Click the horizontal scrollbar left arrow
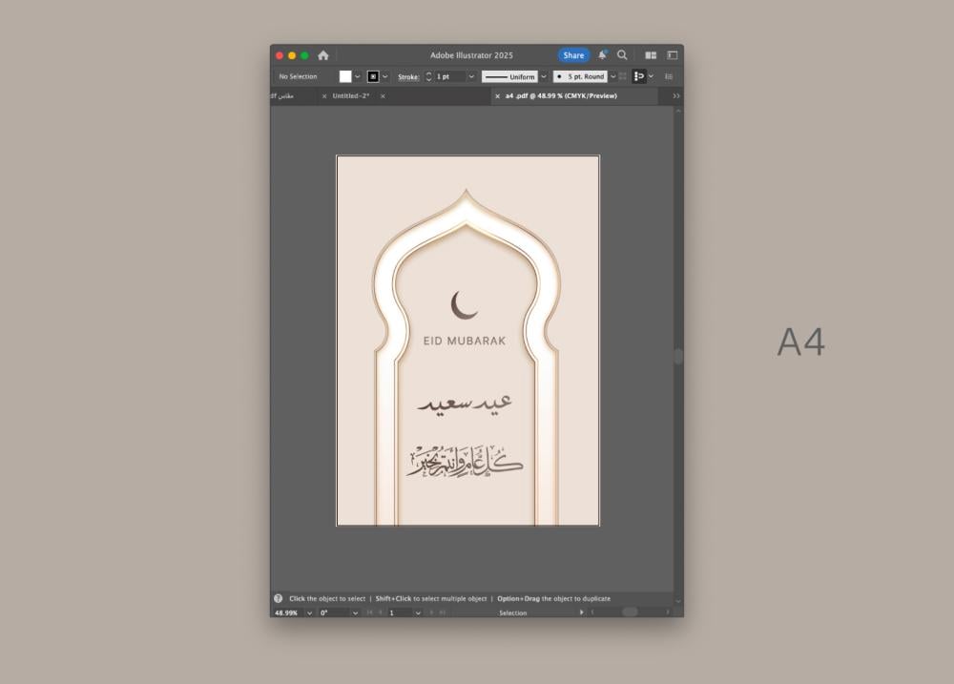Viewport: 954px width, 684px height. 592,612
